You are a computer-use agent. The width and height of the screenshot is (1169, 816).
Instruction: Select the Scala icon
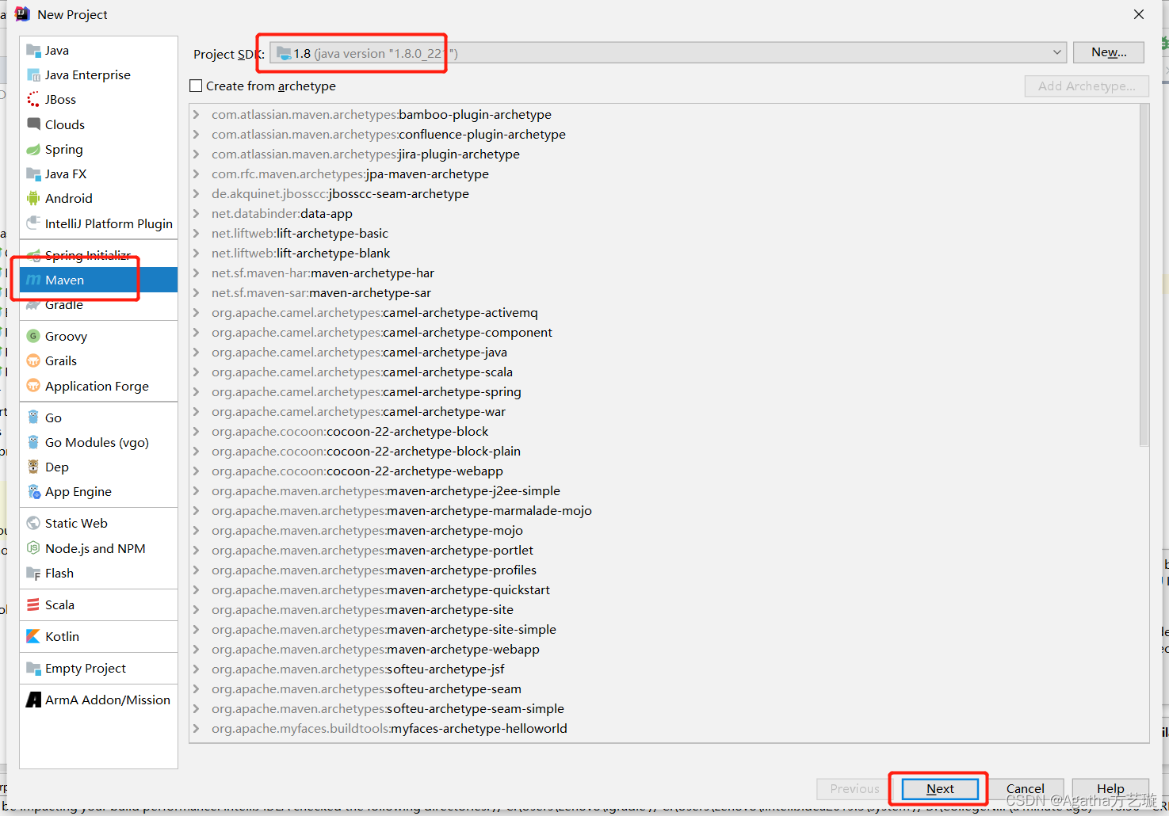coord(33,604)
